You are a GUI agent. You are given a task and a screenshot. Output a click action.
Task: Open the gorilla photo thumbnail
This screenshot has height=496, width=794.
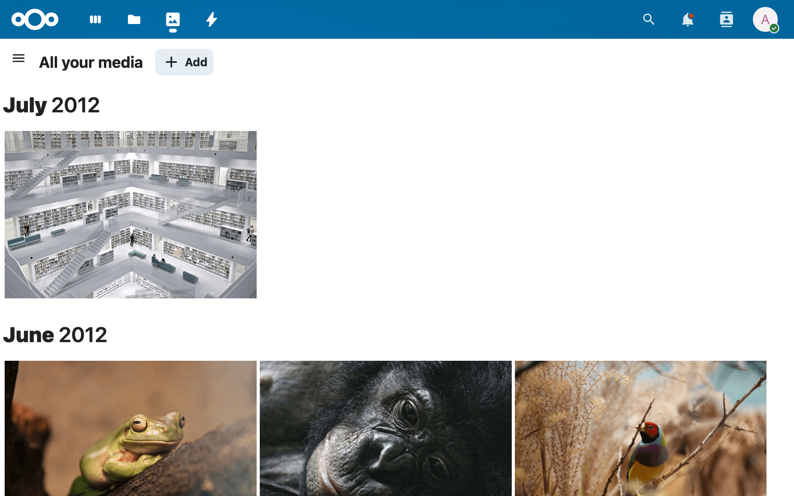[386, 428]
